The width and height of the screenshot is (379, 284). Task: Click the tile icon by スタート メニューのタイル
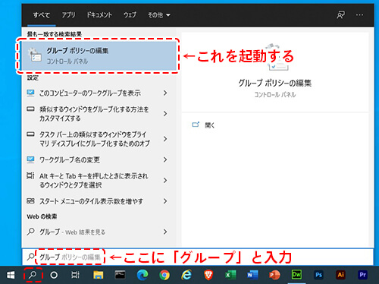[30, 201]
